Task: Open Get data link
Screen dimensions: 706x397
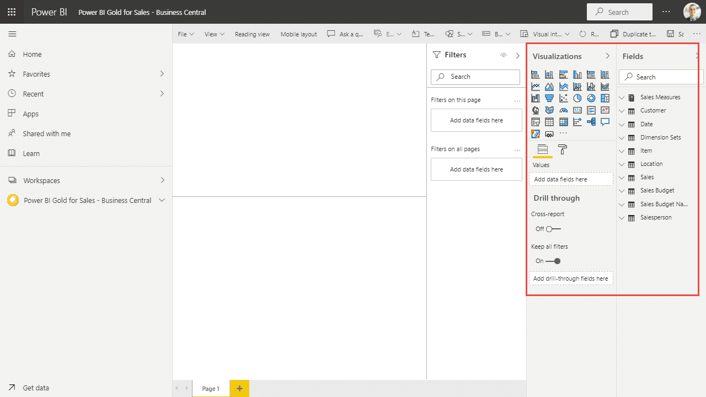Action: (29, 388)
